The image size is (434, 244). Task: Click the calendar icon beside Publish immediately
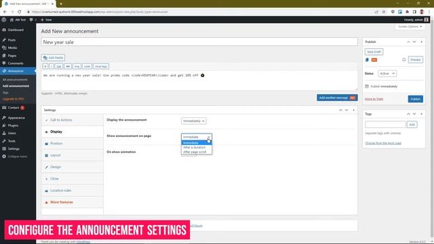pos(367,86)
